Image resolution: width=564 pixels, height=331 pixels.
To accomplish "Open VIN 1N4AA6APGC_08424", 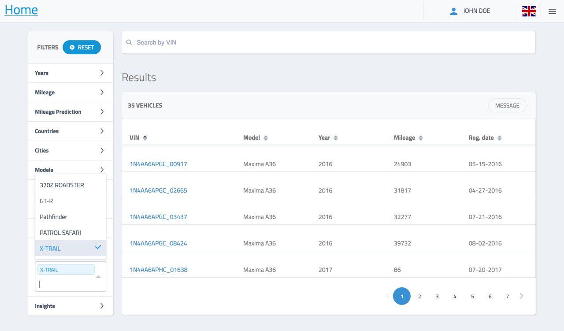I will (158, 243).
